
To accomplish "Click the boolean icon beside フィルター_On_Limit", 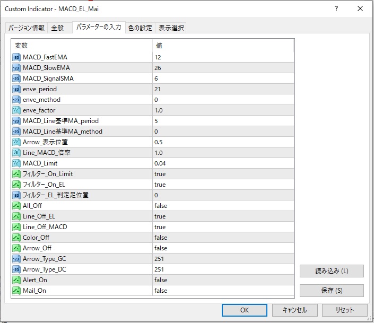I will (x=16, y=174).
